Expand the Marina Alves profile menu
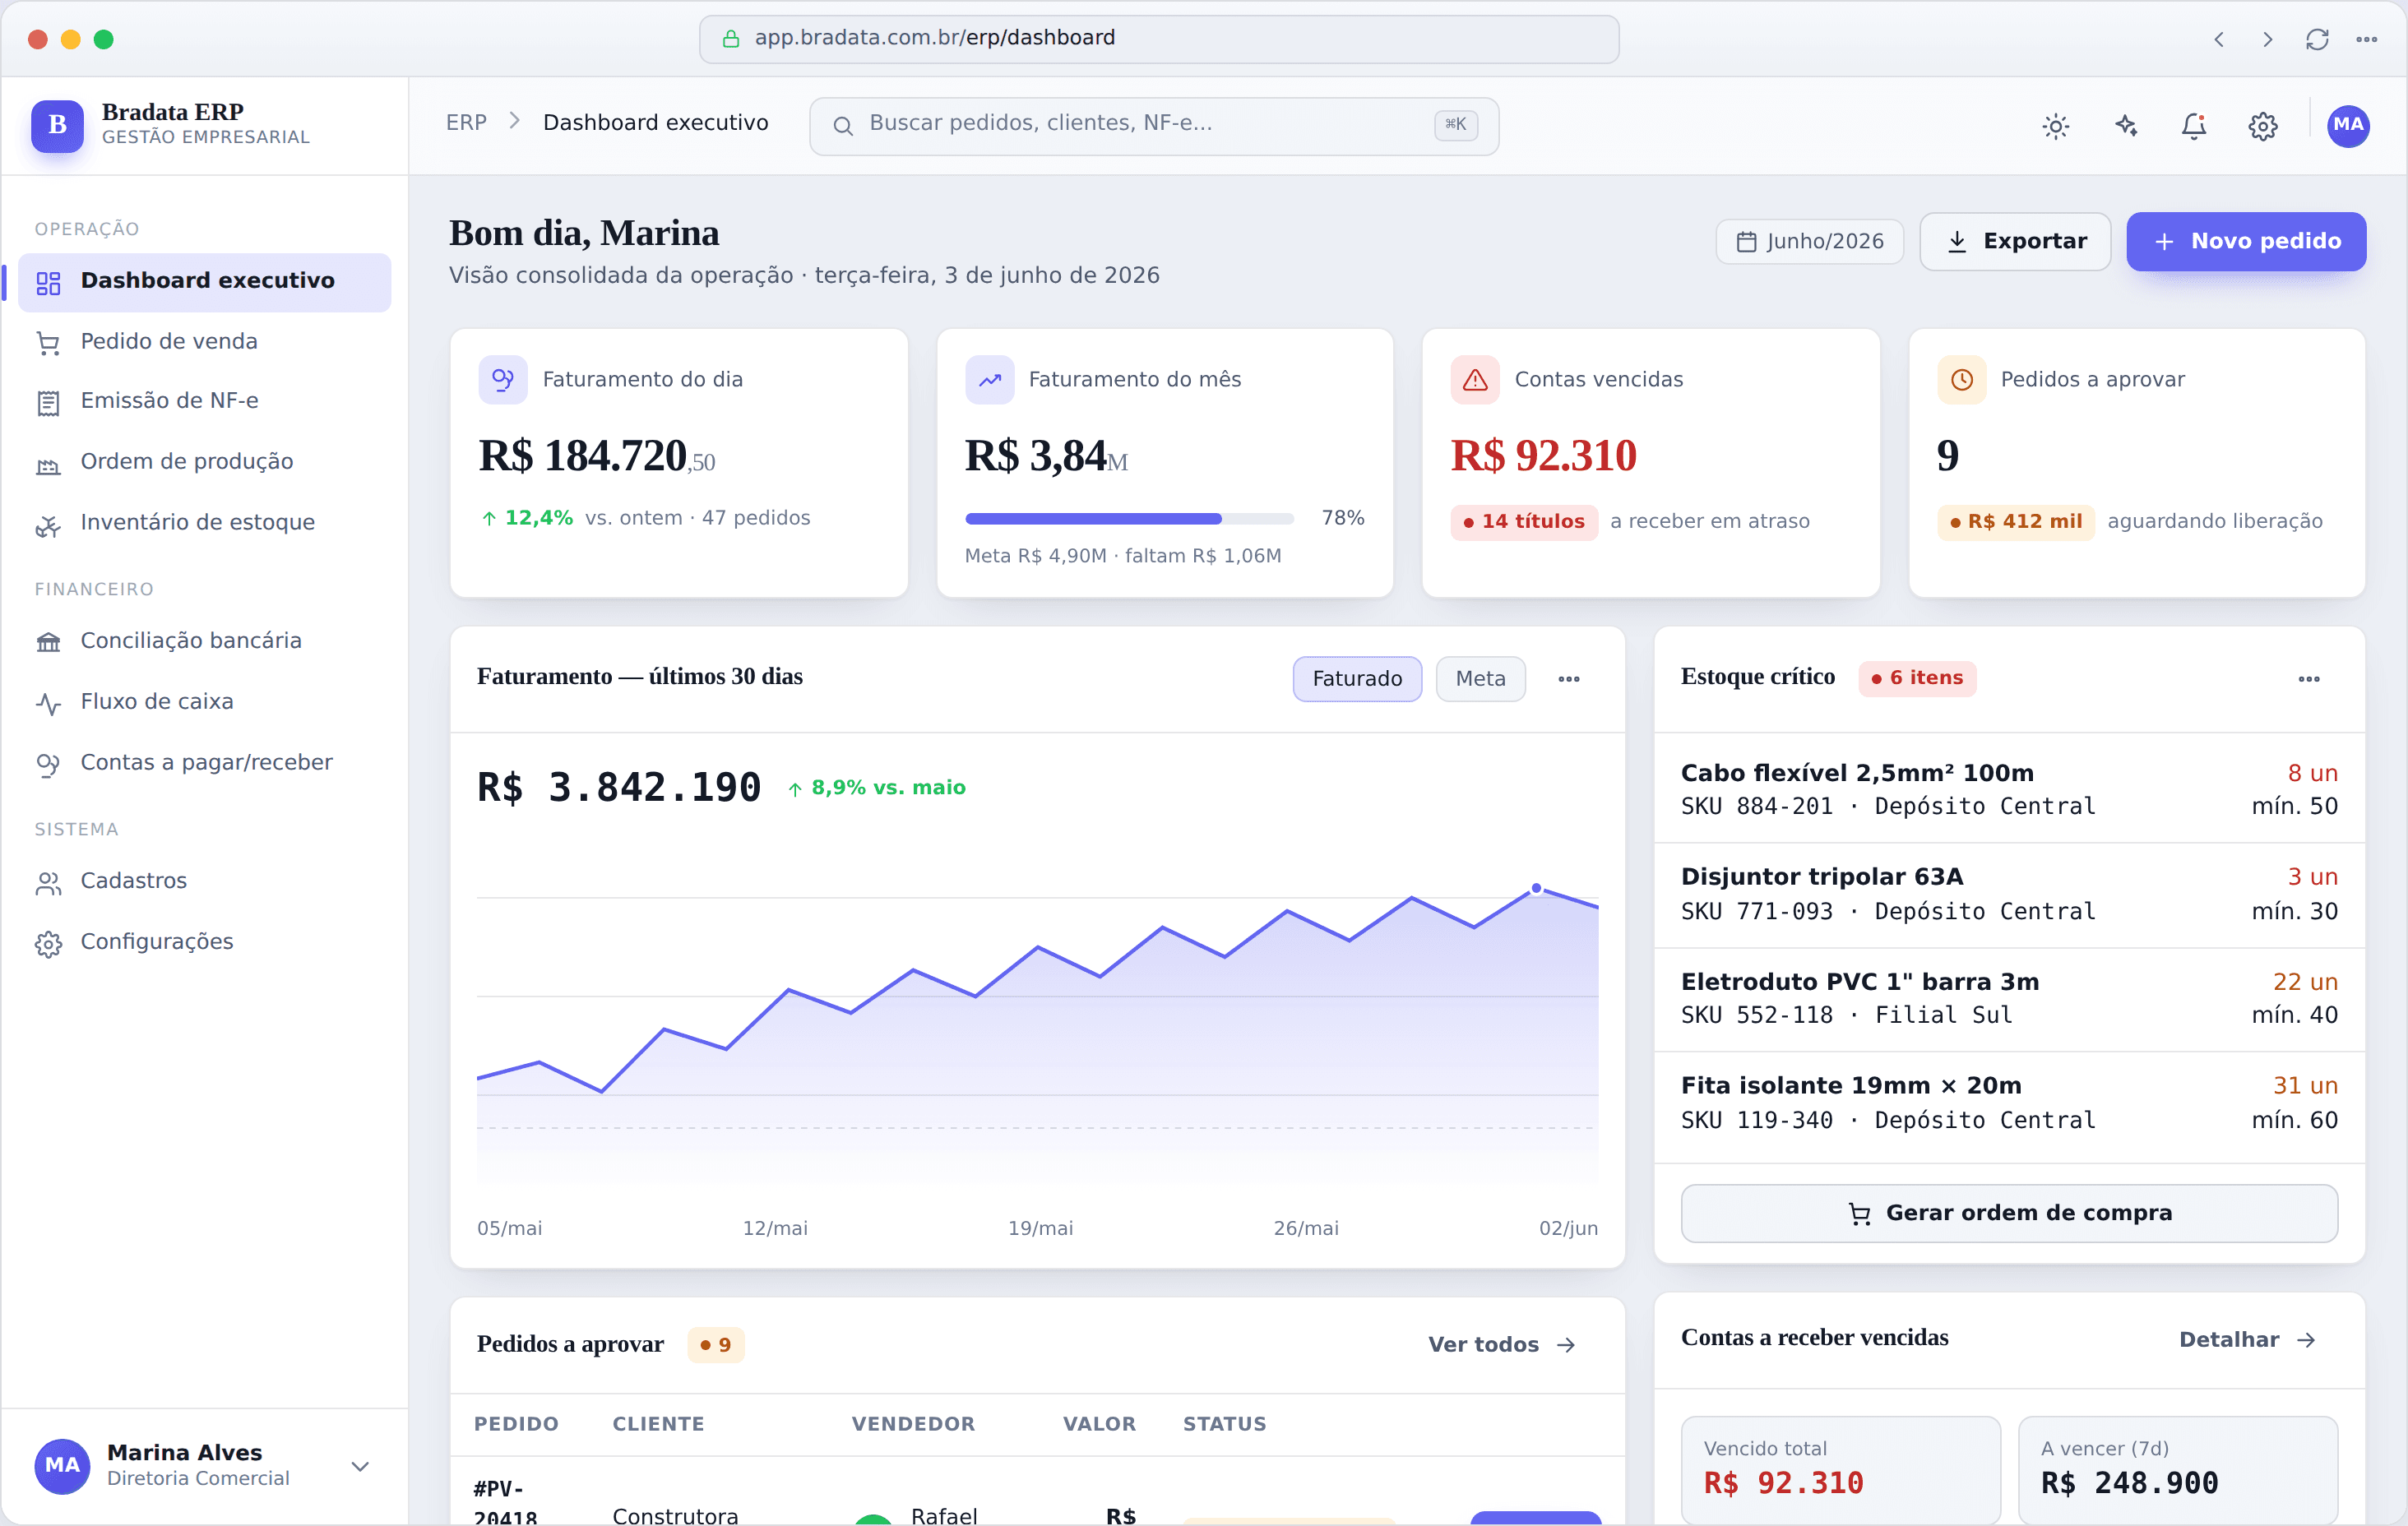Viewport: 2408px width, 1526px height. pos(360,1466)
